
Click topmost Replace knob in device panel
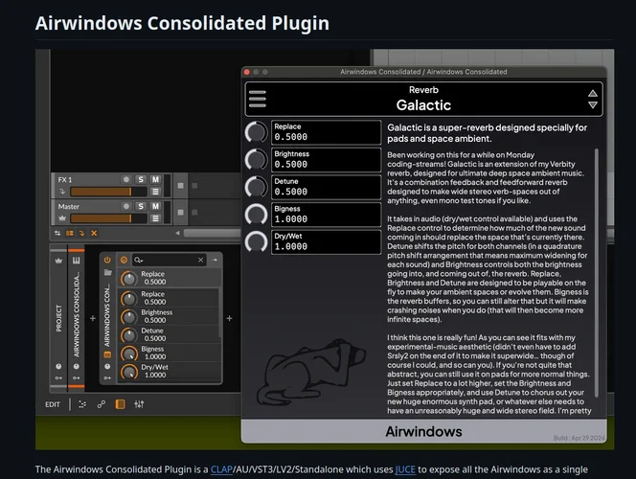pos(129,278)
